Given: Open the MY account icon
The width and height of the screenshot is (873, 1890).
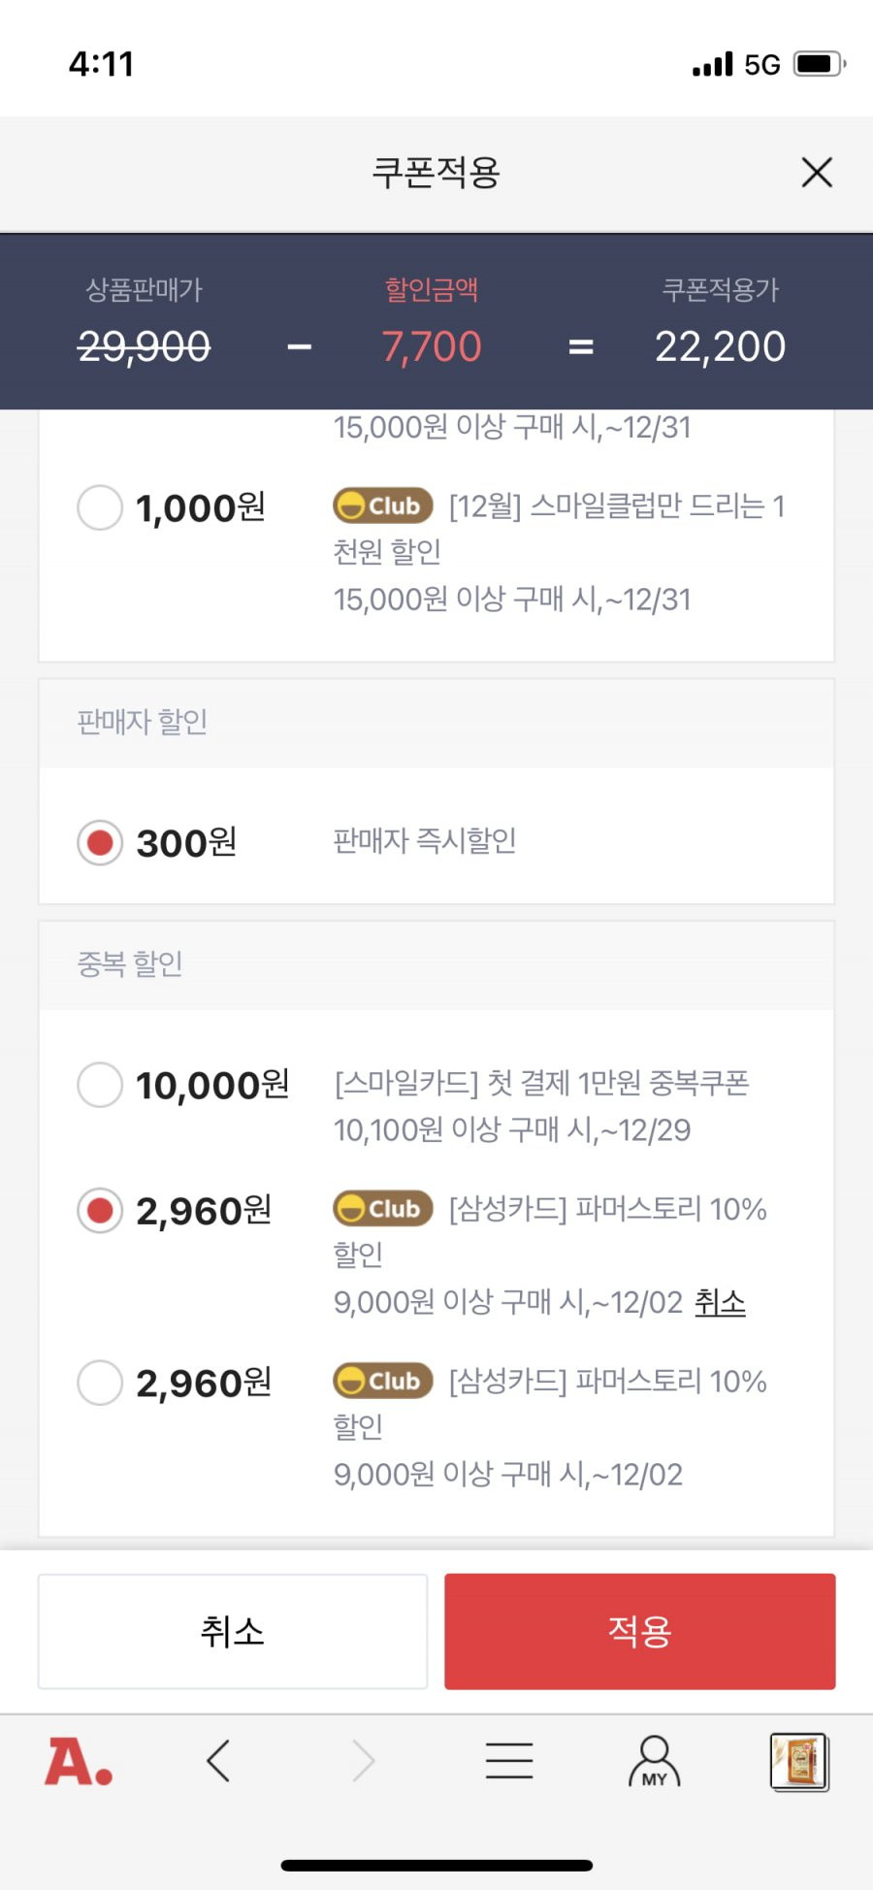Looking at the screenshot, I should pos(655,1761).
